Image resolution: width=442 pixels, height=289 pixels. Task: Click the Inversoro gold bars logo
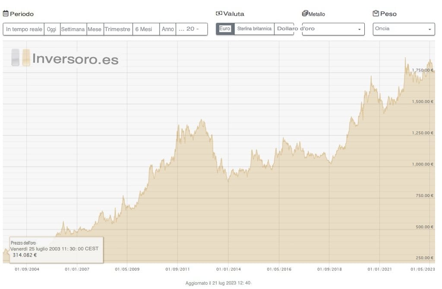click(21, 57)
